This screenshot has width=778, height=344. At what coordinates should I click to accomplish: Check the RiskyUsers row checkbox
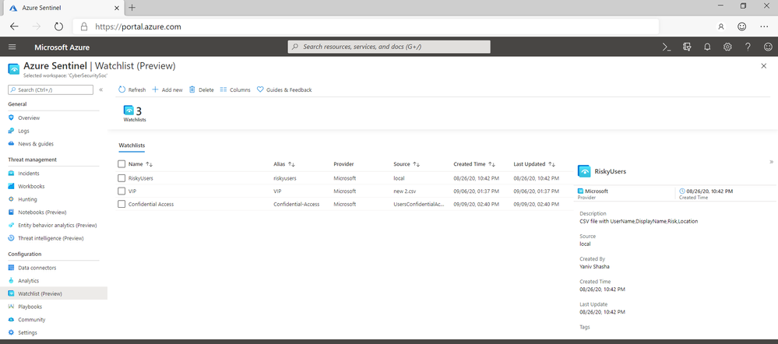click(x=121, y=178)
